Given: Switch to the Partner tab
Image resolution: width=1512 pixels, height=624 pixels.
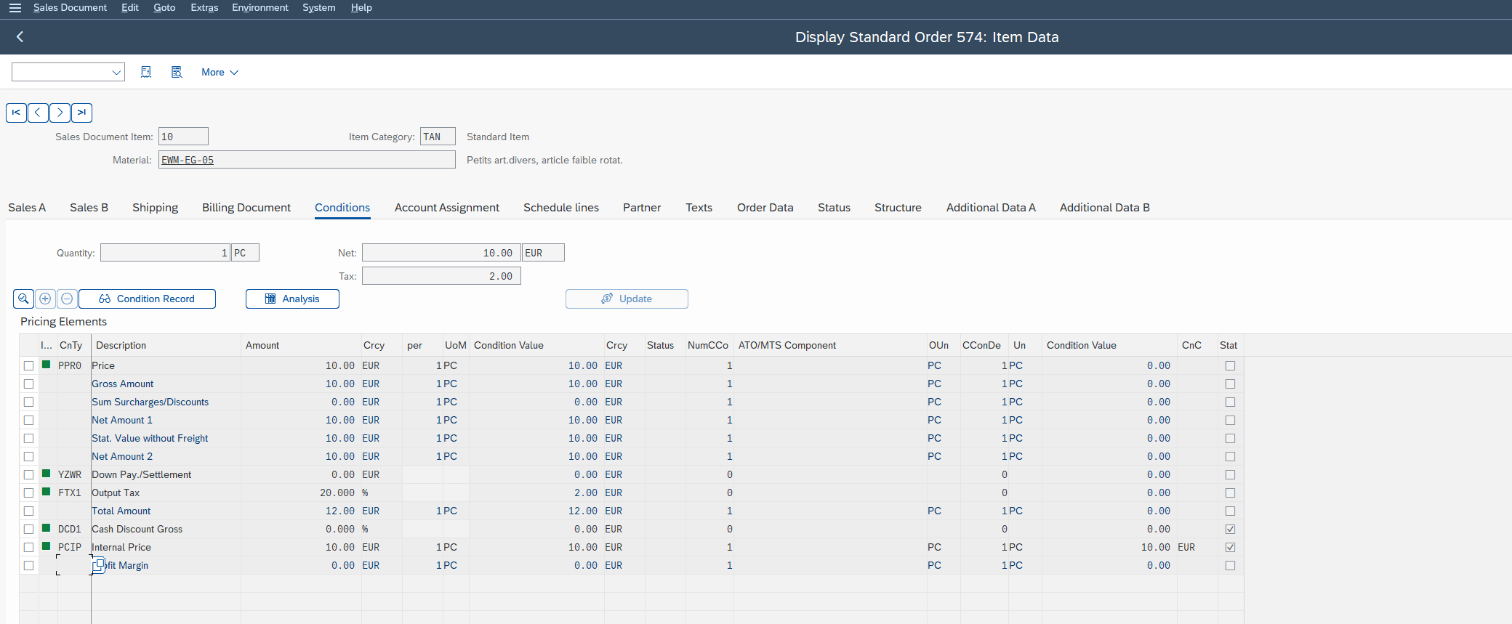Looking at the screenshot, I should pos(642,208).
